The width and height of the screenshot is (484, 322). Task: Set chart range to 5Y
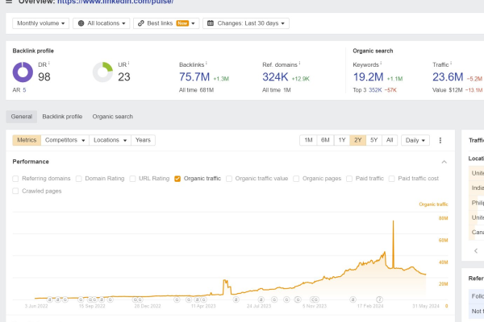pyautogui.click(x=373, y=140)
